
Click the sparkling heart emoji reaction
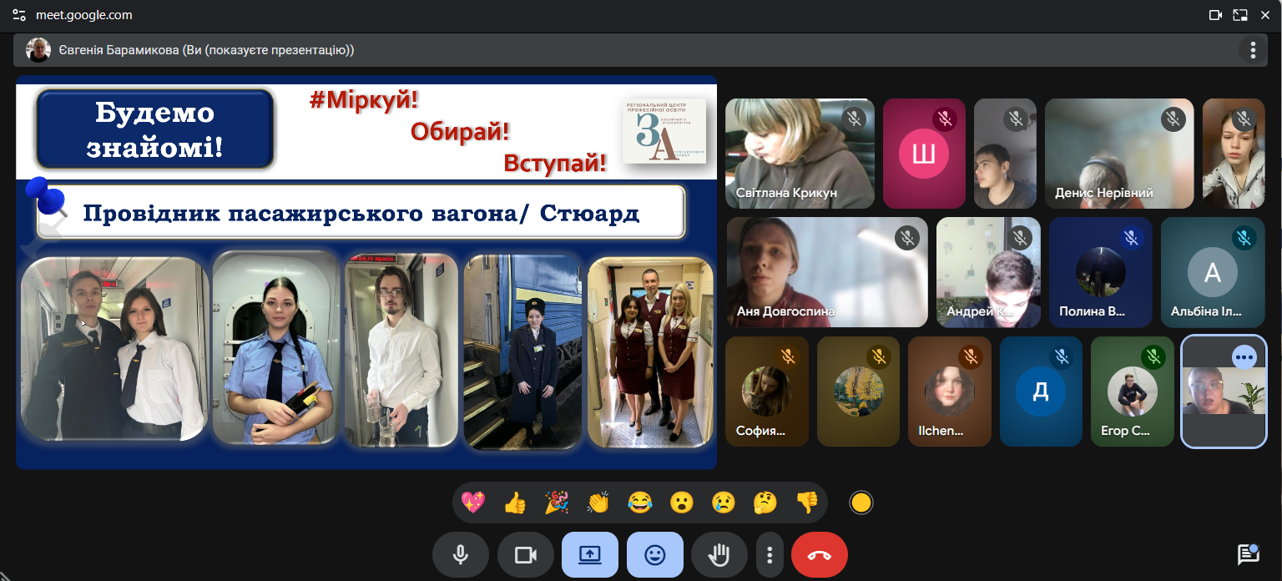click(x=473, y=503)
